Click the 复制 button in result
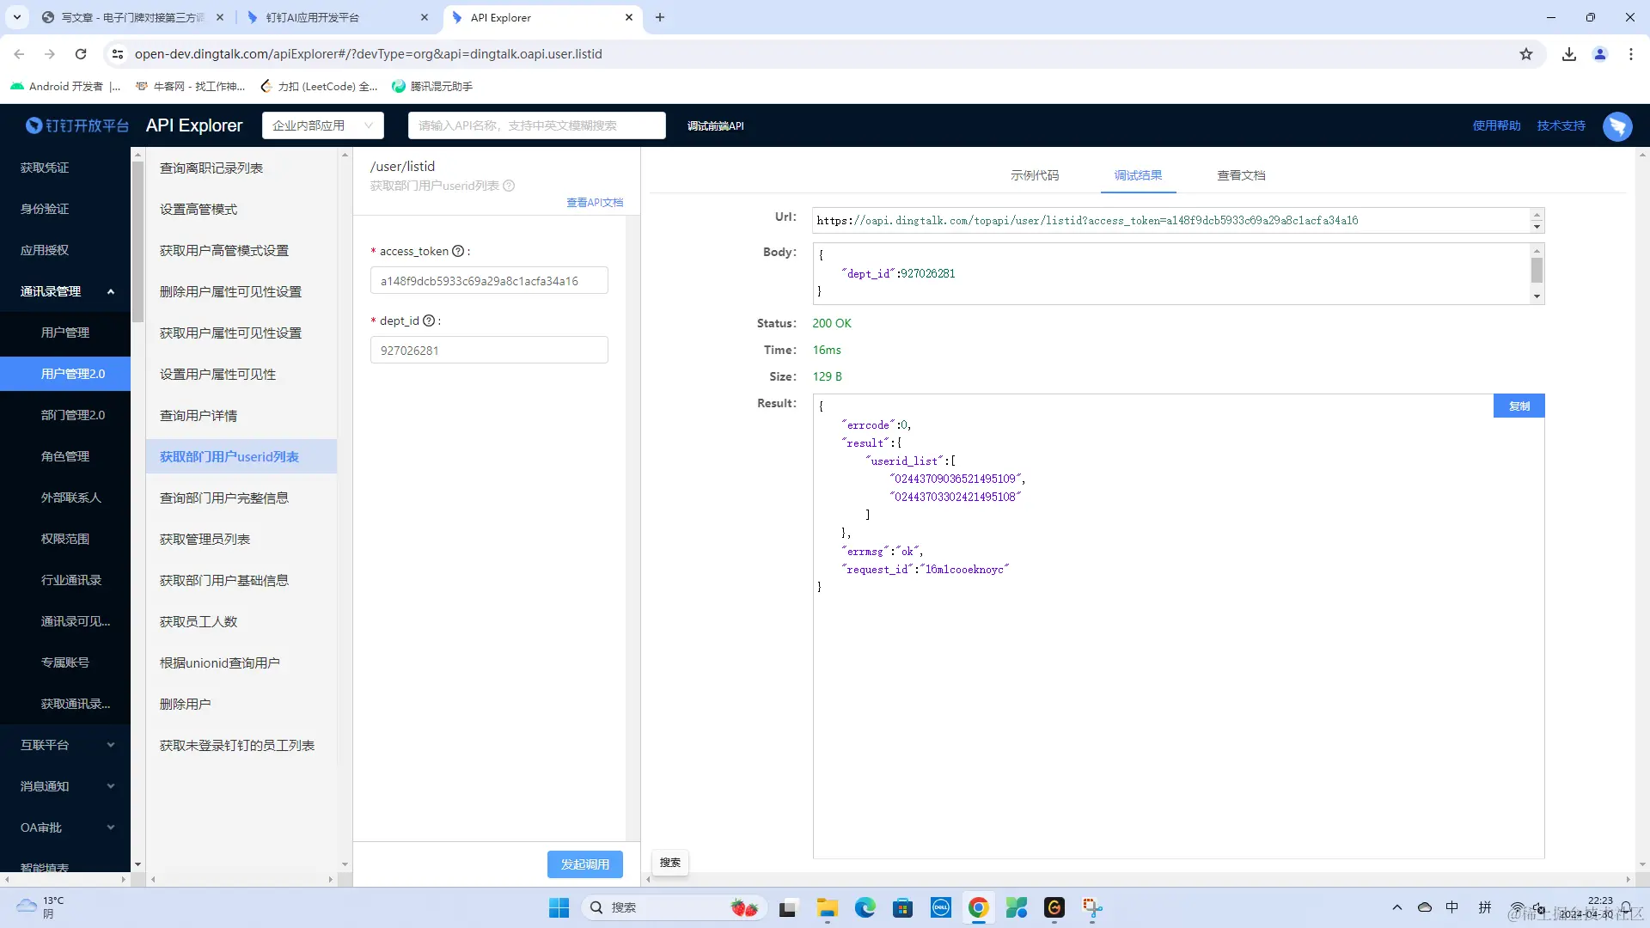The image size is (1650, 928). 1519,406
